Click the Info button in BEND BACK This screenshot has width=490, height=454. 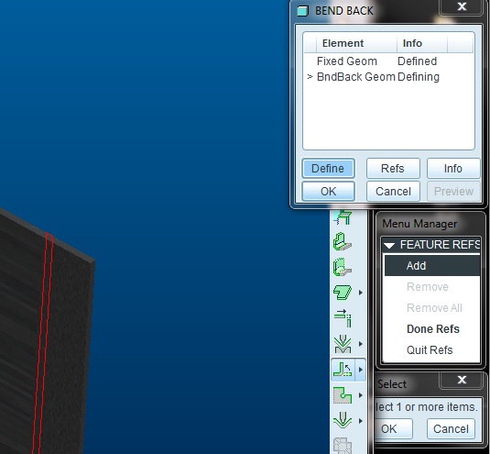coord(453,169)
